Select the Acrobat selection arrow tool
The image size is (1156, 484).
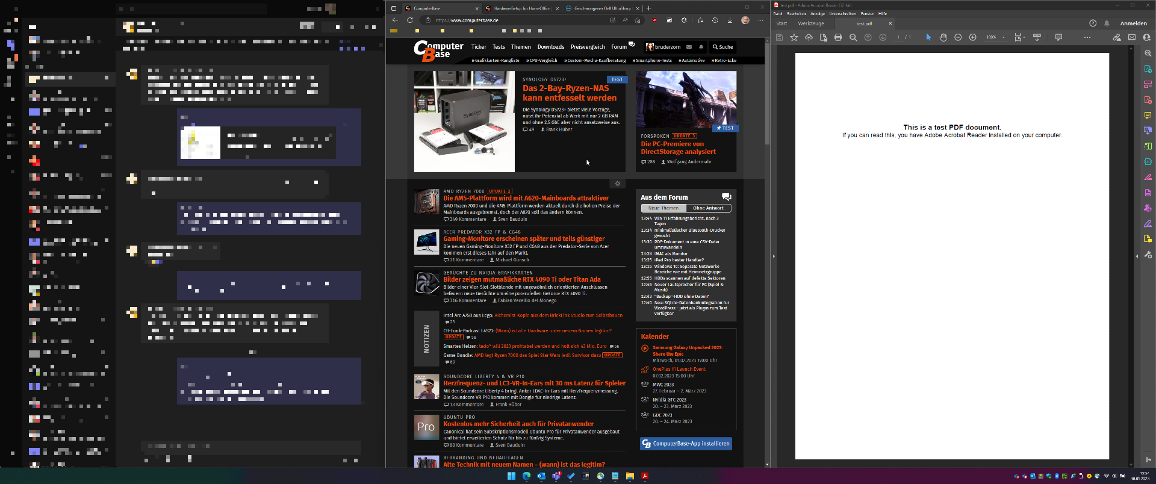(x=928, y=37)
